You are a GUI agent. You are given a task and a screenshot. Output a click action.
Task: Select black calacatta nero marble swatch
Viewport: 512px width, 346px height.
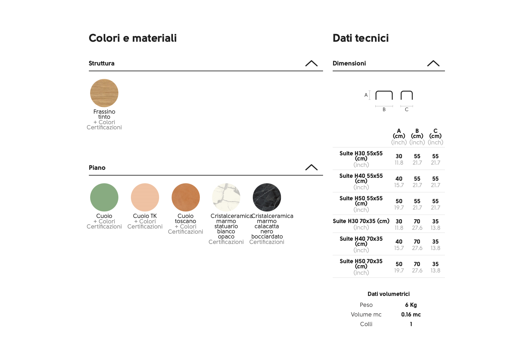[267, 197]
